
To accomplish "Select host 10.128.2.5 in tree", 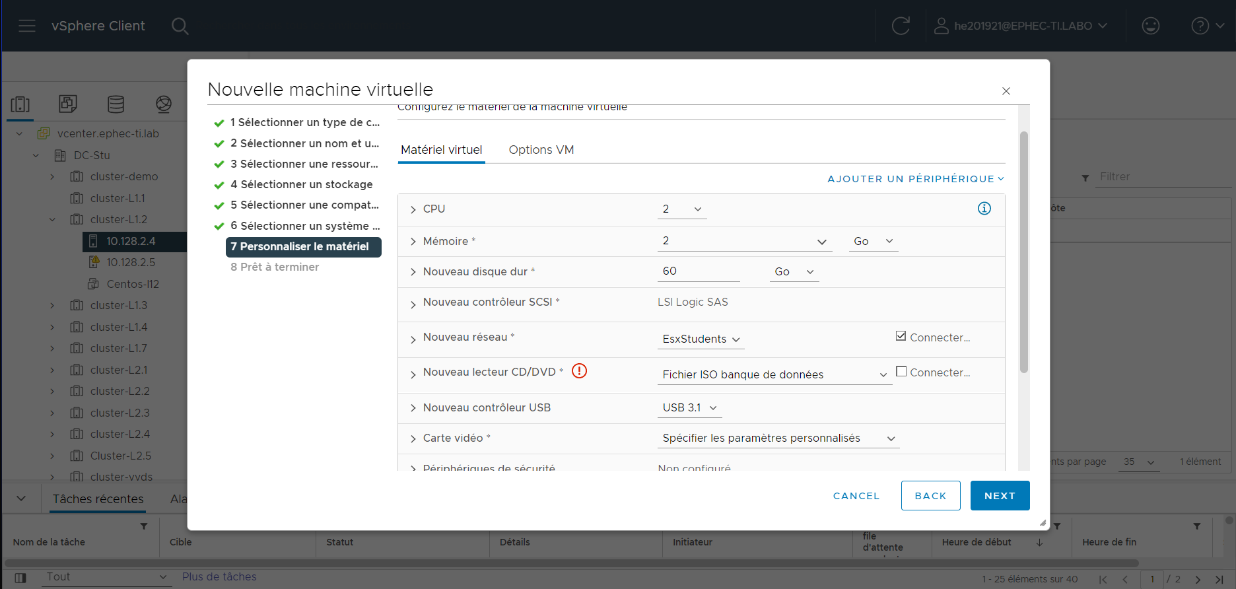I will (x=131, y=262).
